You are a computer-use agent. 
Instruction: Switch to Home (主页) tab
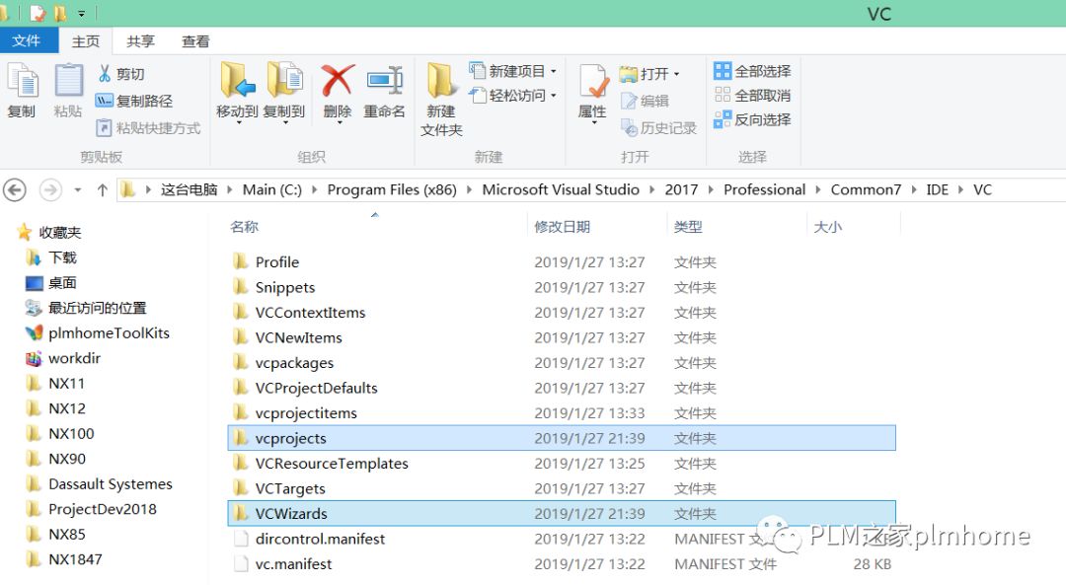[86, 41]
